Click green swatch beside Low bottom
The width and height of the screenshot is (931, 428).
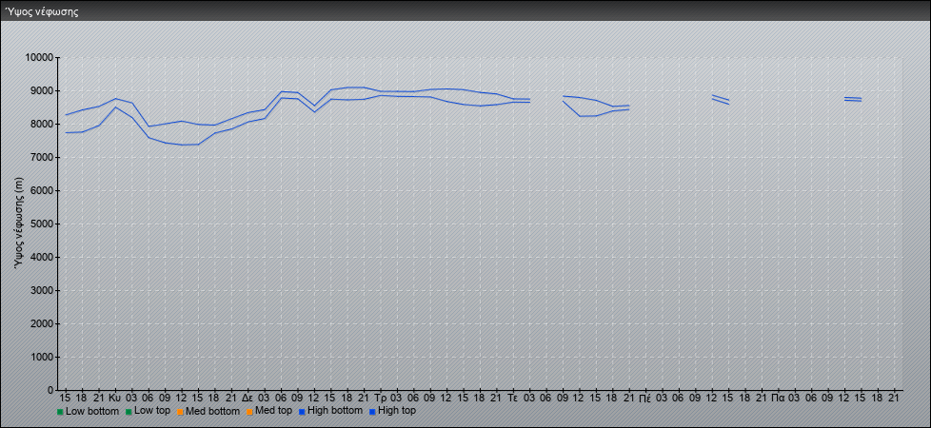pyautogui.click(x=60, y=412)
